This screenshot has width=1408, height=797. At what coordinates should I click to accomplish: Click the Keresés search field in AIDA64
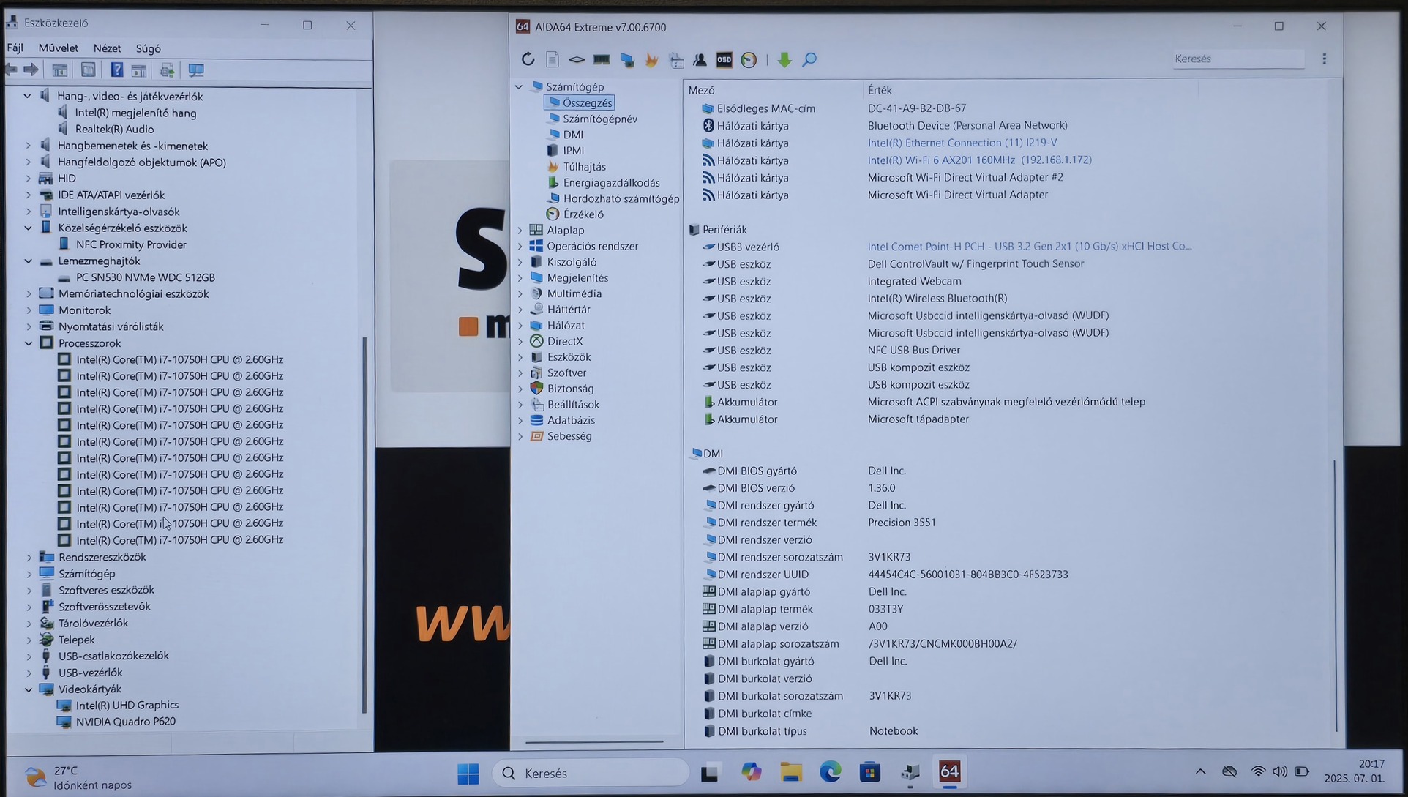tap(1237, 59)
